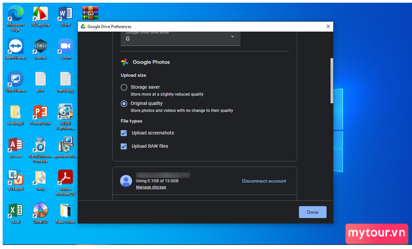The width and height of the screenshot is (412, 249).
Task: Click the preferences window scrollbar thumb
Action: click(x=331, y=80)
